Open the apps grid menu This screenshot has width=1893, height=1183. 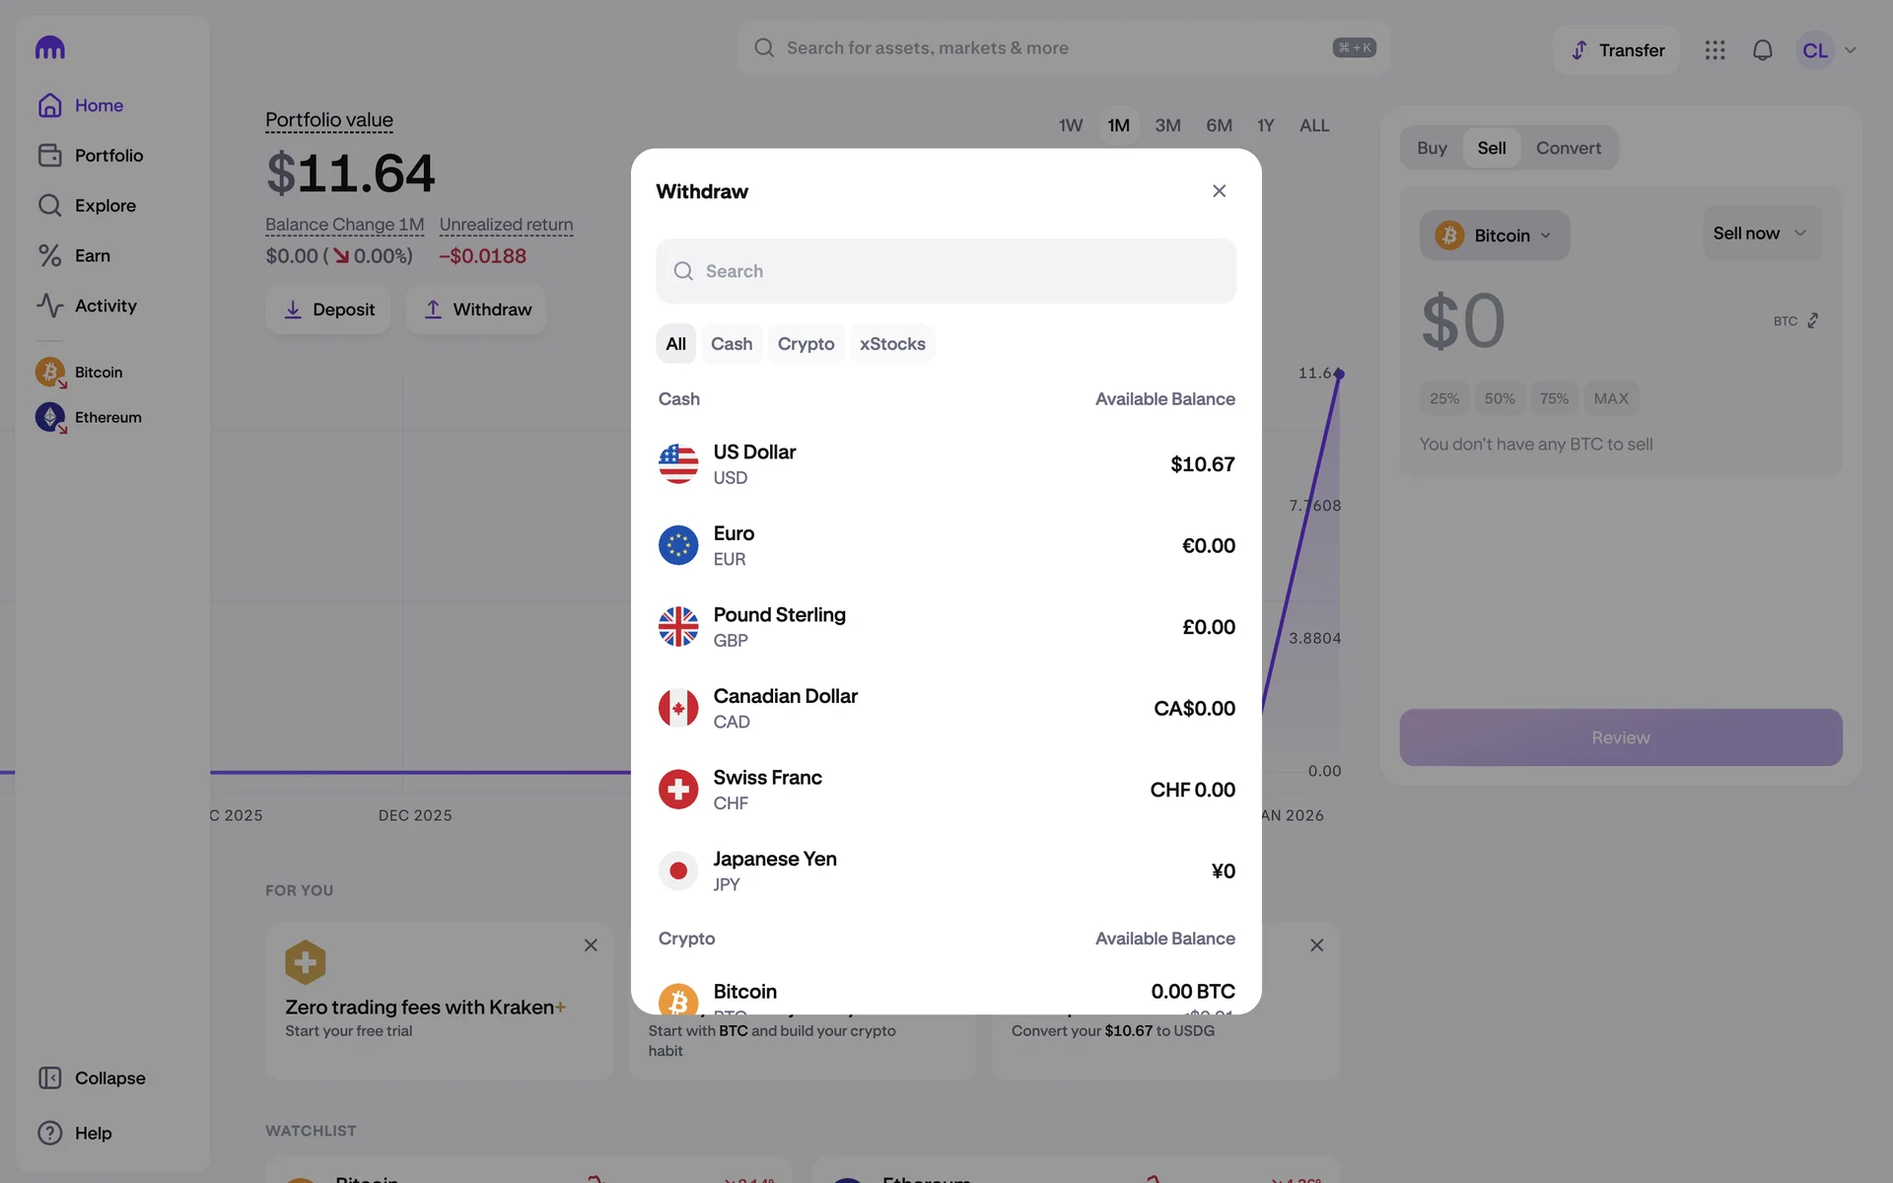coord(1715,50)
